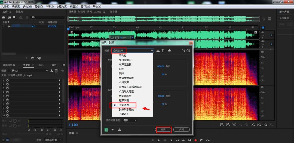Choose 山谷回声 from the preset list
The width and height of the screenshot is (294, 143).
pyautogui.click(x=124, y=83)
